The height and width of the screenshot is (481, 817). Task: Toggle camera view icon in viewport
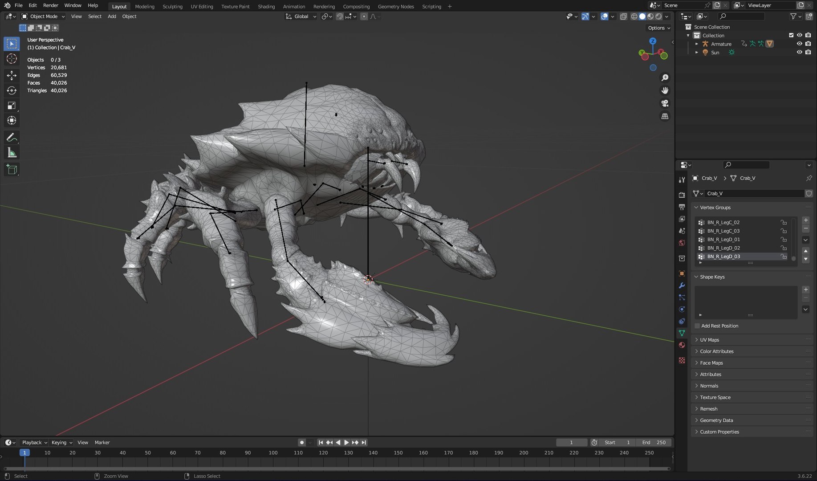click(665, 103)
